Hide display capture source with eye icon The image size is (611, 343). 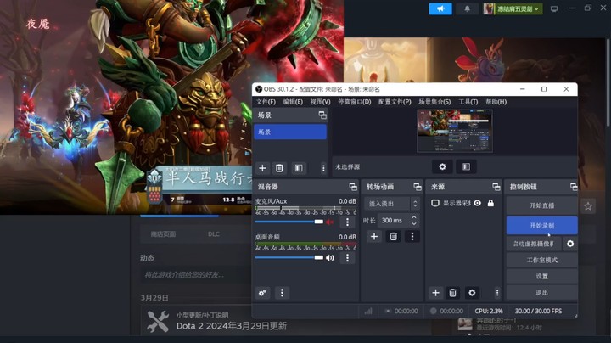click(477, 203)
